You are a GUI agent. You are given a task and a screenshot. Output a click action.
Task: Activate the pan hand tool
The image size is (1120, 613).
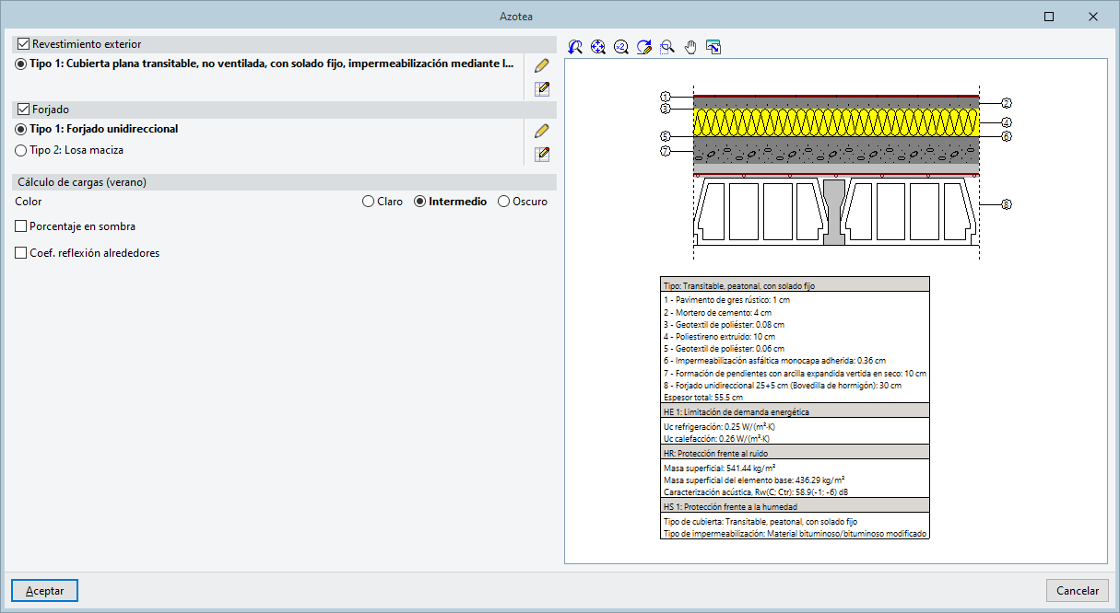coord(690,47)
